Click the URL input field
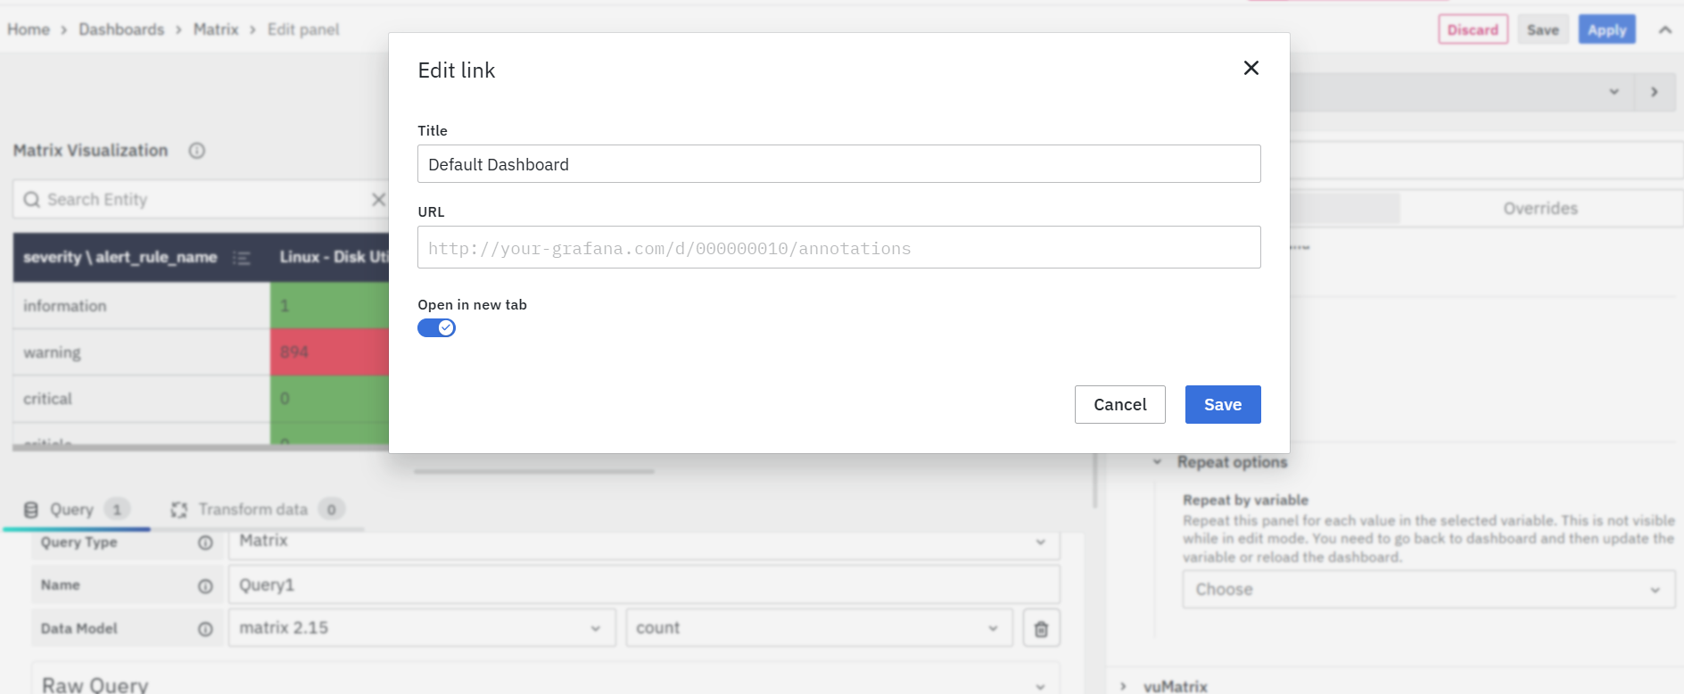 (838, 248)
